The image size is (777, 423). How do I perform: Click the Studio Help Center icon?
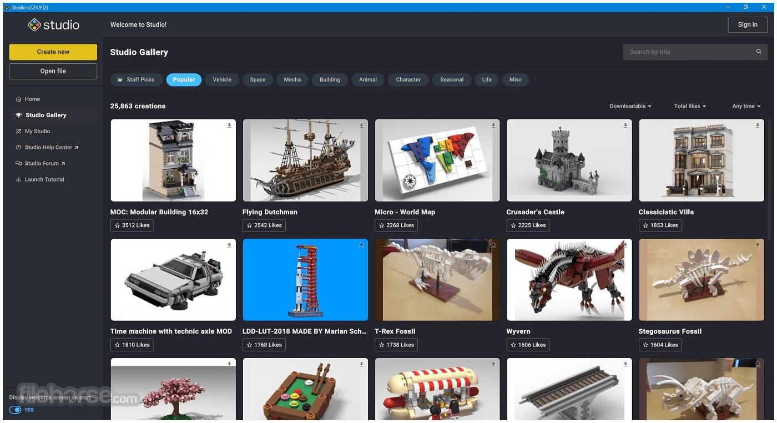(x=19, y=148)
